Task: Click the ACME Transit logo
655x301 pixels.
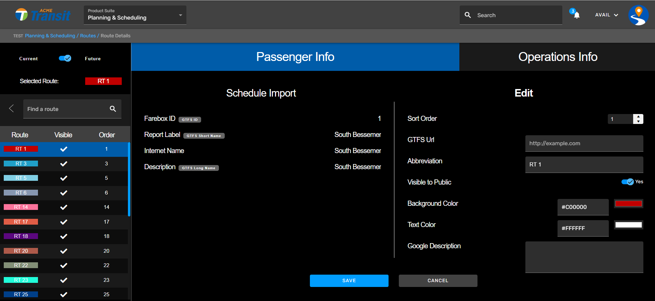Action: pos(43,15)
